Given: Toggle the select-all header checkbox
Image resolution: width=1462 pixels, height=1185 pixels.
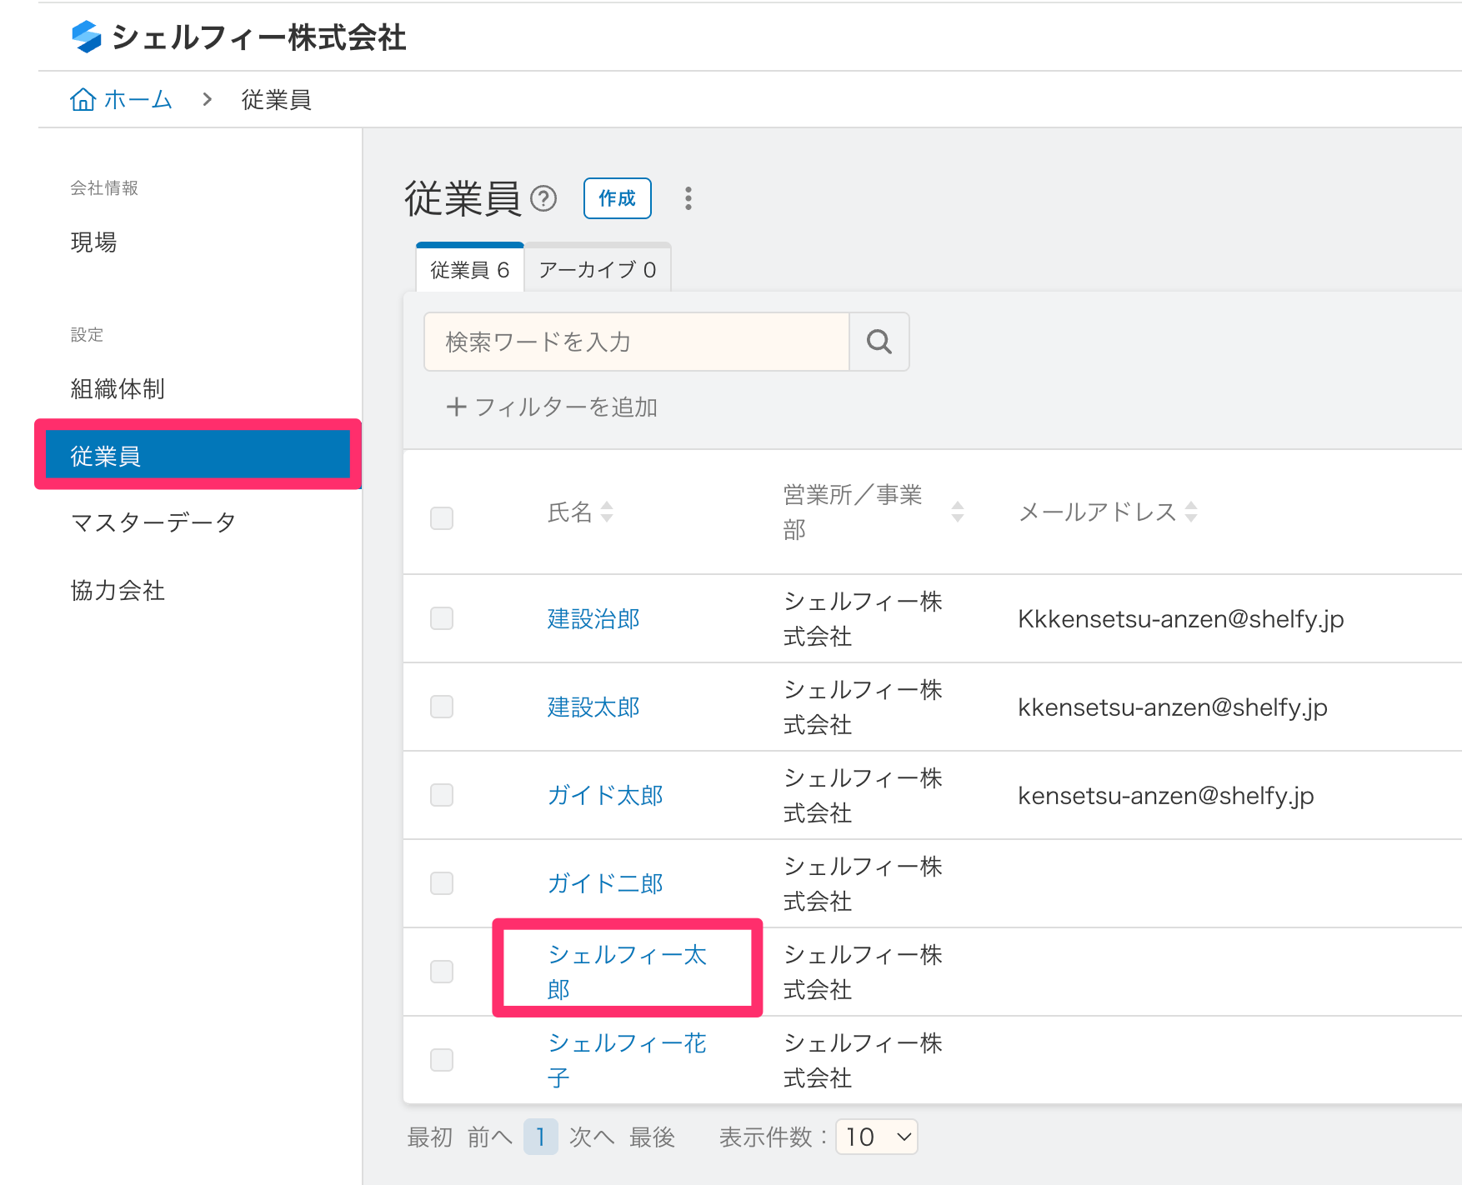Looking at the screenshot, I should click(442, 518).
